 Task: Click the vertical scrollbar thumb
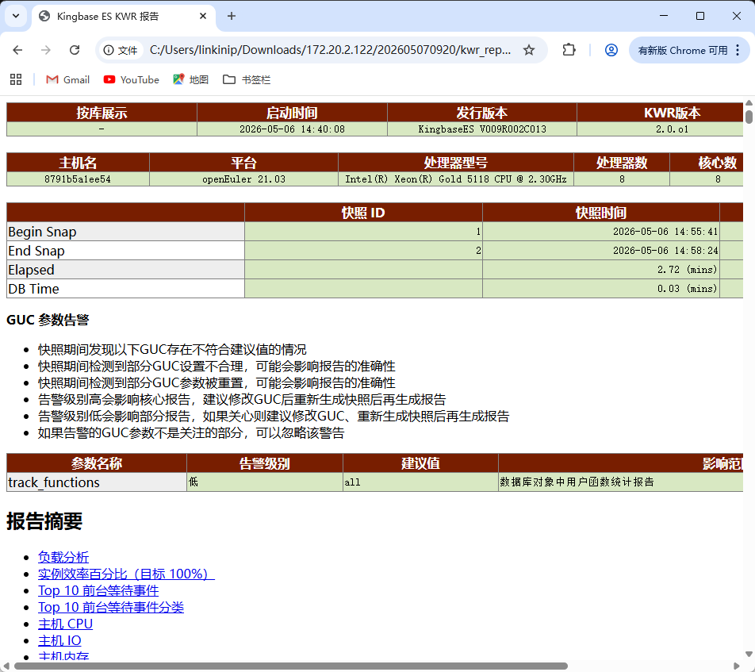tap(749, 117)
